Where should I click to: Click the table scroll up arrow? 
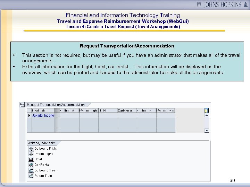(x=207, y=115)
